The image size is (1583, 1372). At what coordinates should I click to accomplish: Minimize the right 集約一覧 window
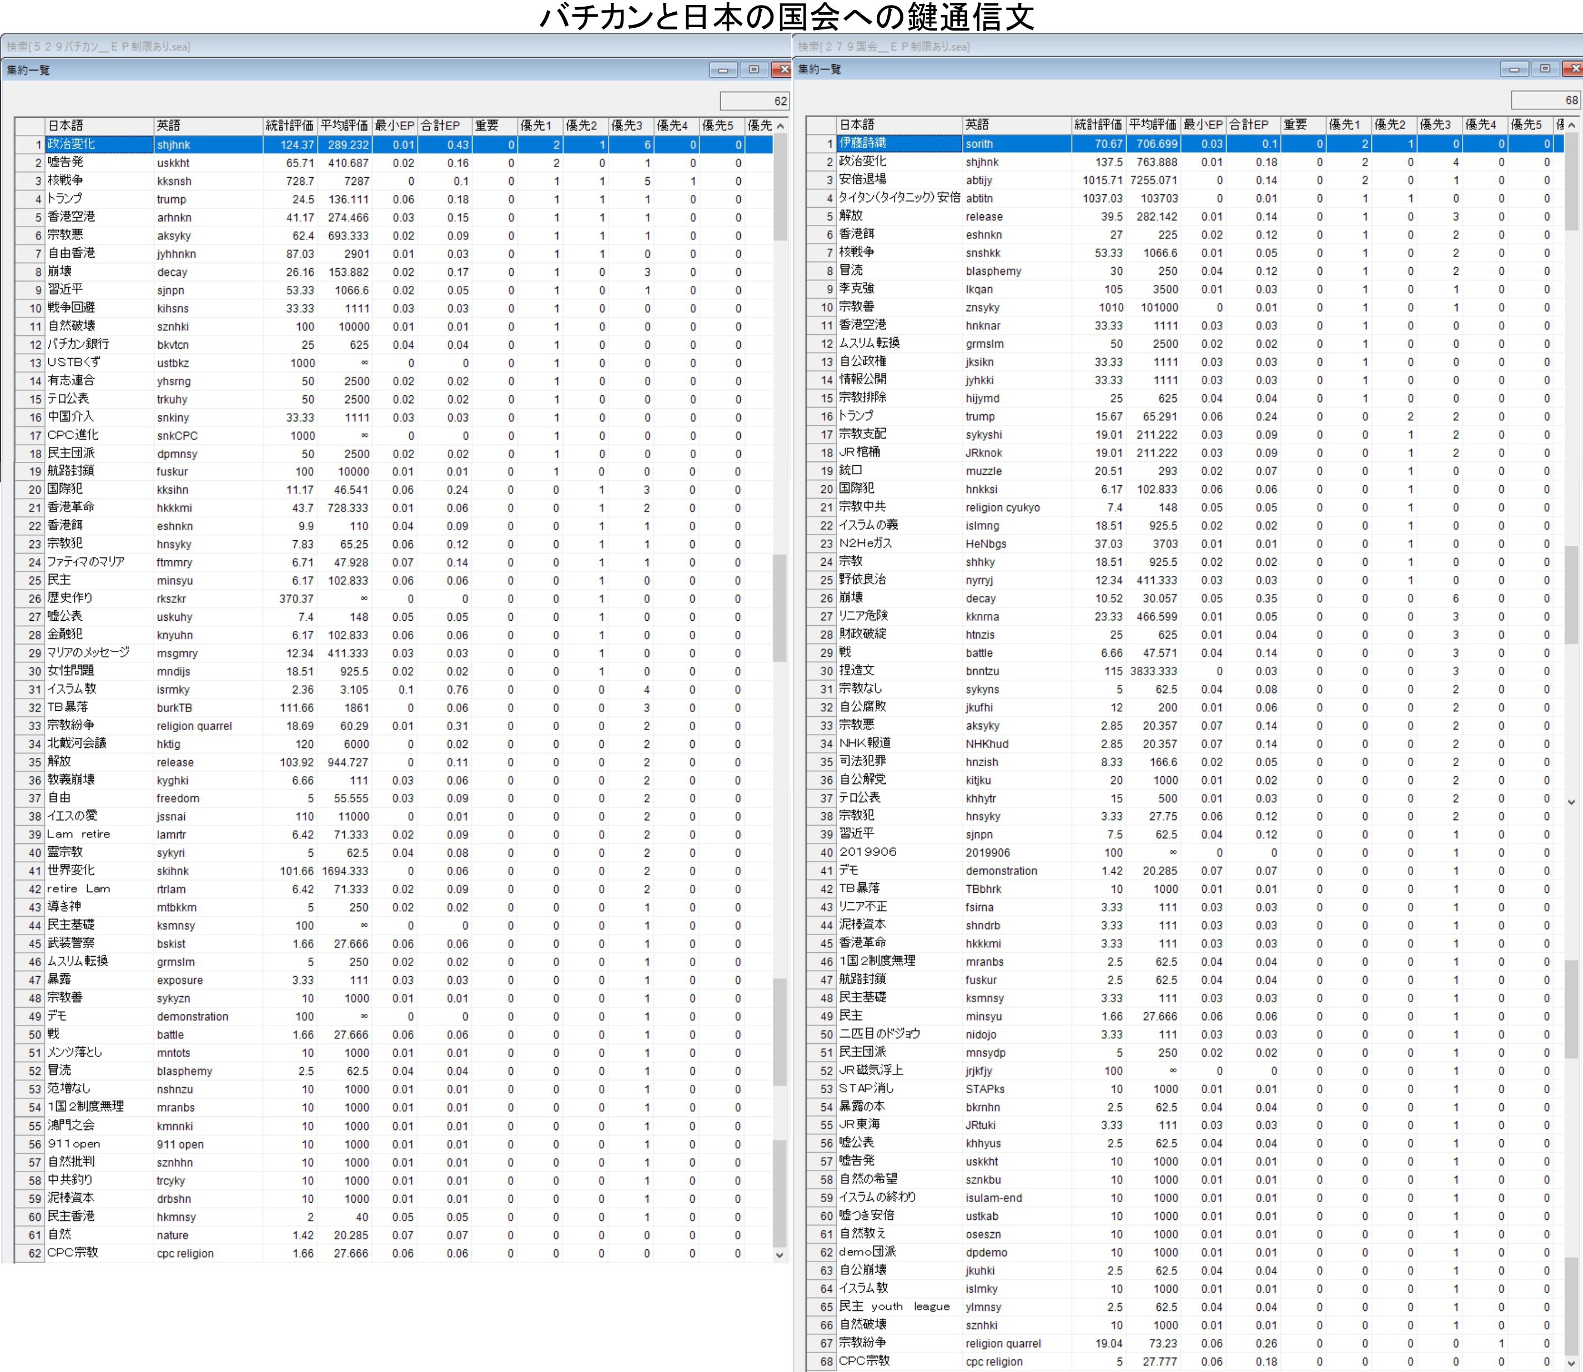point(1514,69)
